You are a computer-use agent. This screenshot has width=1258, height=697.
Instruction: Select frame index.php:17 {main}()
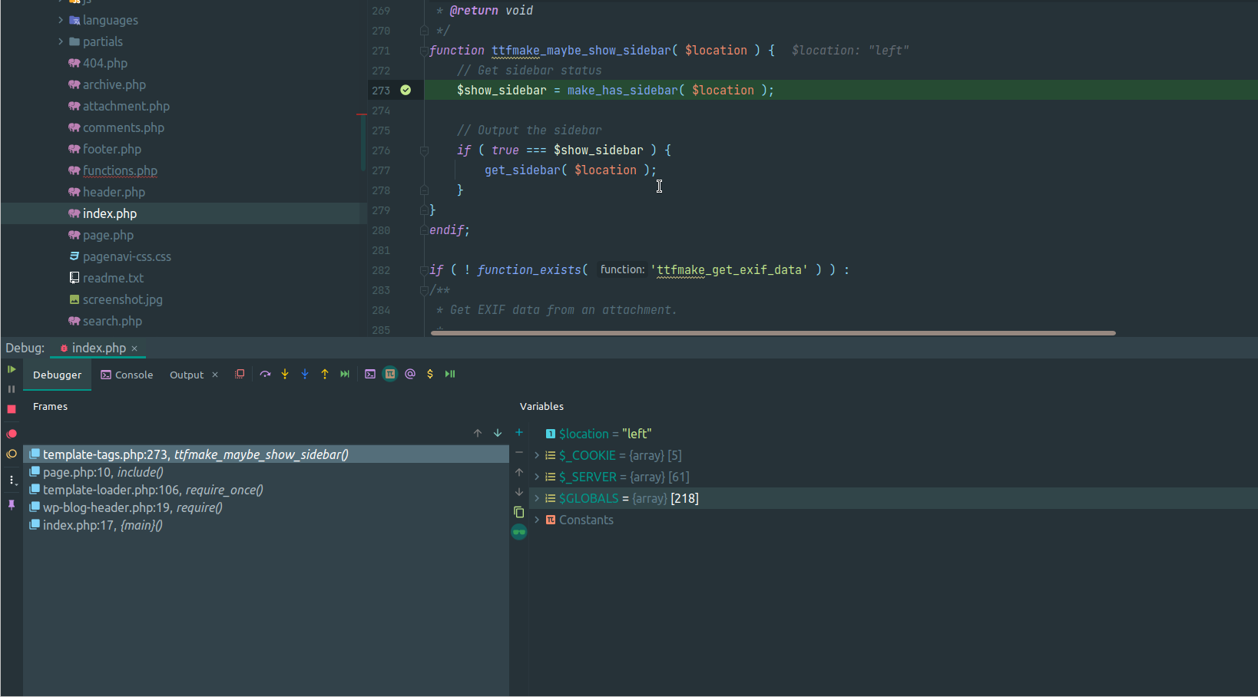266,525
